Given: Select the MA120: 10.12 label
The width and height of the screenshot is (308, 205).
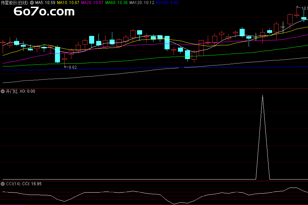Looking at the screenshot, I should click(x=142, y=3).
